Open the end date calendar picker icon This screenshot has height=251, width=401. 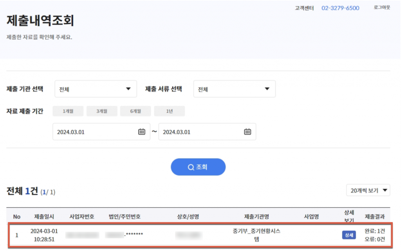(247, 132)
